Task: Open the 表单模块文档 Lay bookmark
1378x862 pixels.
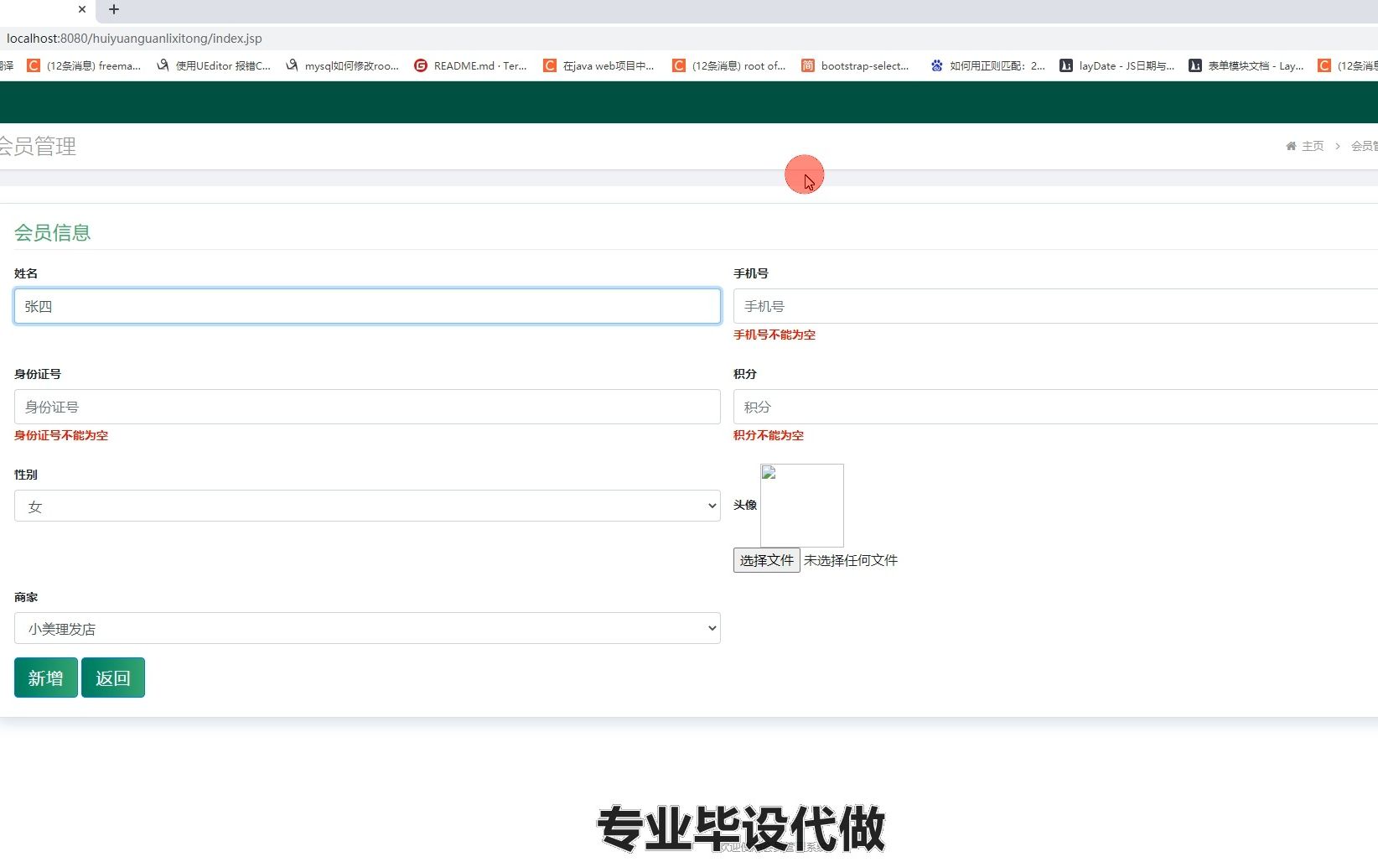Action: (1246, 65)
